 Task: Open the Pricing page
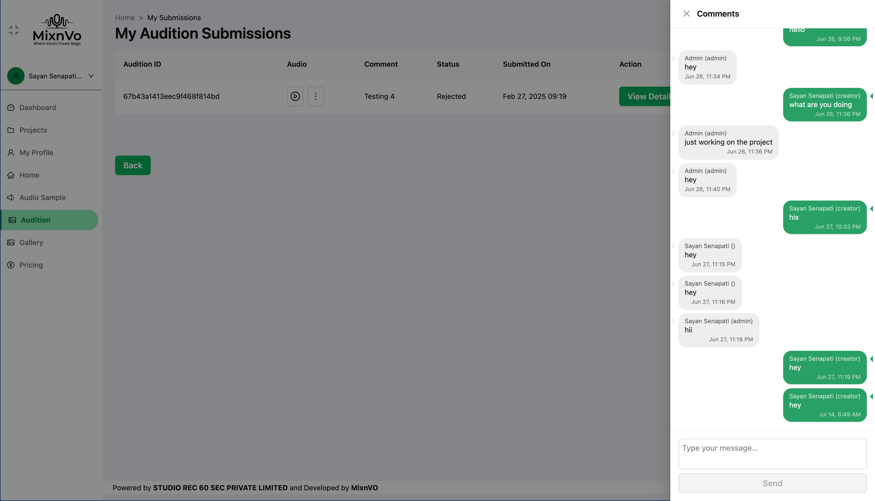click(x=31, y=265)
